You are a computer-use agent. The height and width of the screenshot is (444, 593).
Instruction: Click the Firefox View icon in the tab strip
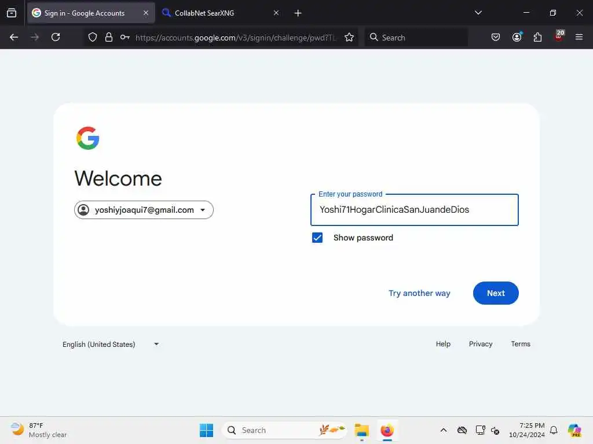pos(12,13)
